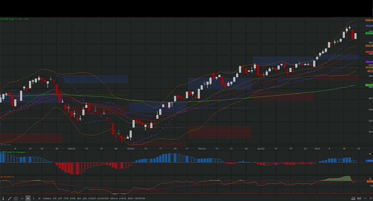This screenshot has height=201, width=373.
Task: Close the MACD-Histogram panel
Action: 370,154
